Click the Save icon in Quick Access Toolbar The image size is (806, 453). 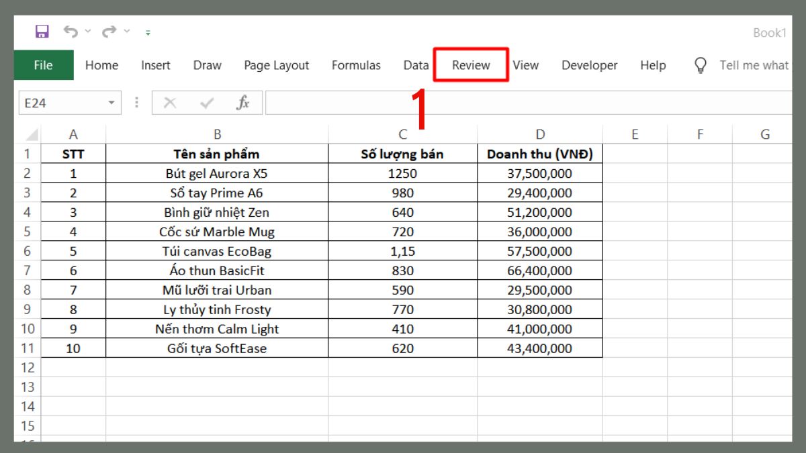42,32
